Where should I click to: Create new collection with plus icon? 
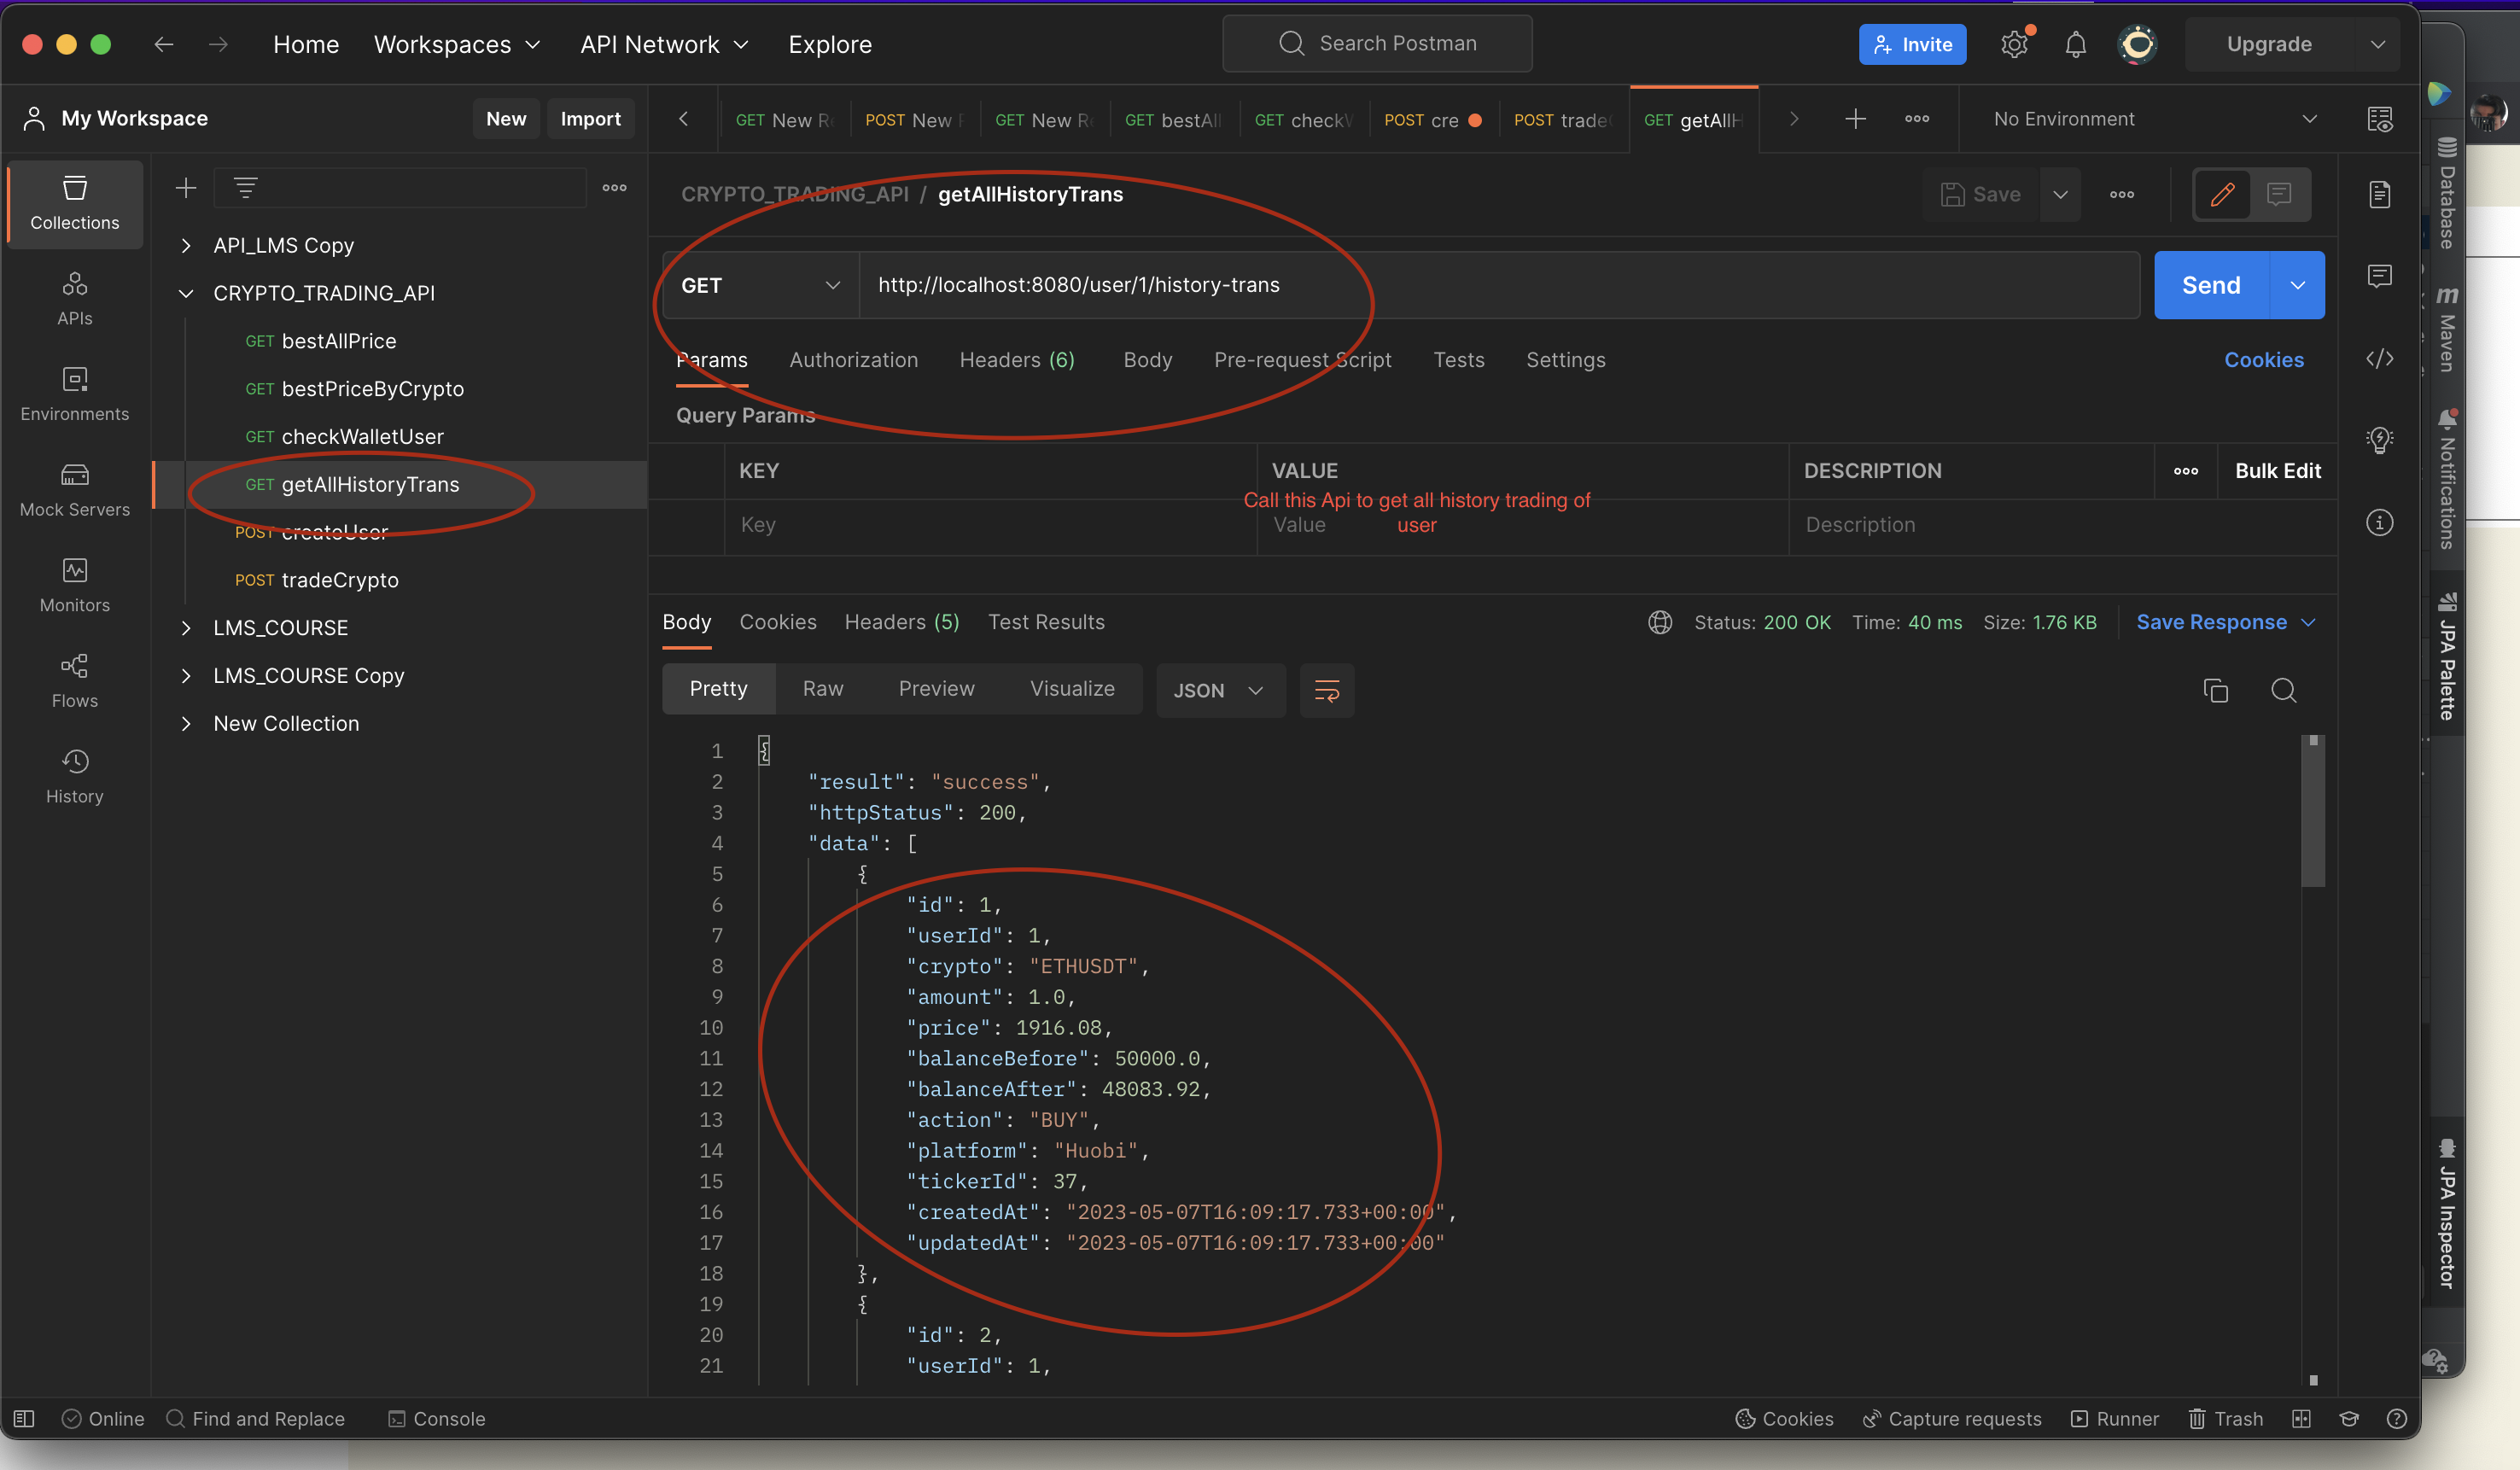tap(186, 188)
